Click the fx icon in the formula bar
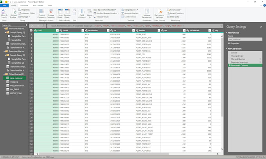Viewport: 266px width, 159px height. [43, 26]
